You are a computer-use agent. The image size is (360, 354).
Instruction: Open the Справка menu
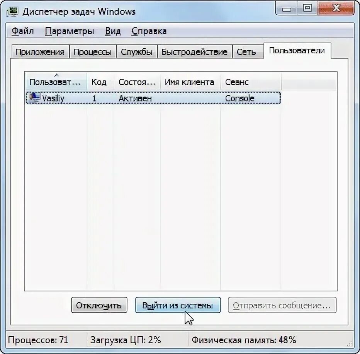pyautogui.click(x=149, y=31)
